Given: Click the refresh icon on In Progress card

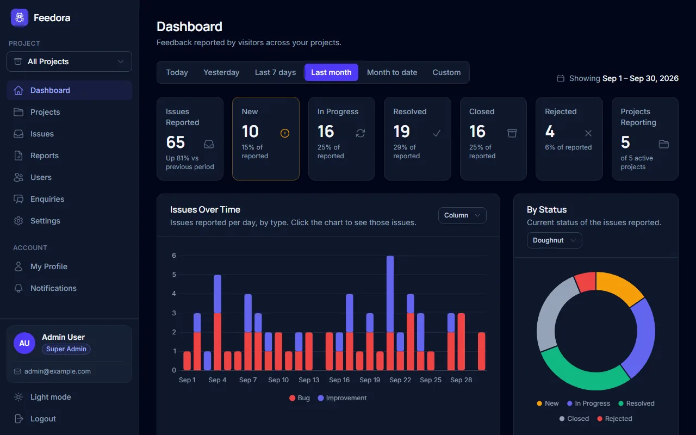Looking at the screenshot, I should (361, 133).
